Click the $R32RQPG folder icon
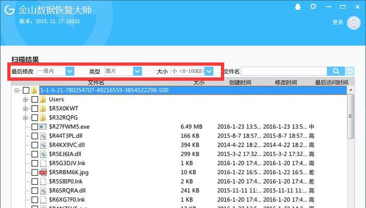This screenshot has width=366, height=208. 43,118
